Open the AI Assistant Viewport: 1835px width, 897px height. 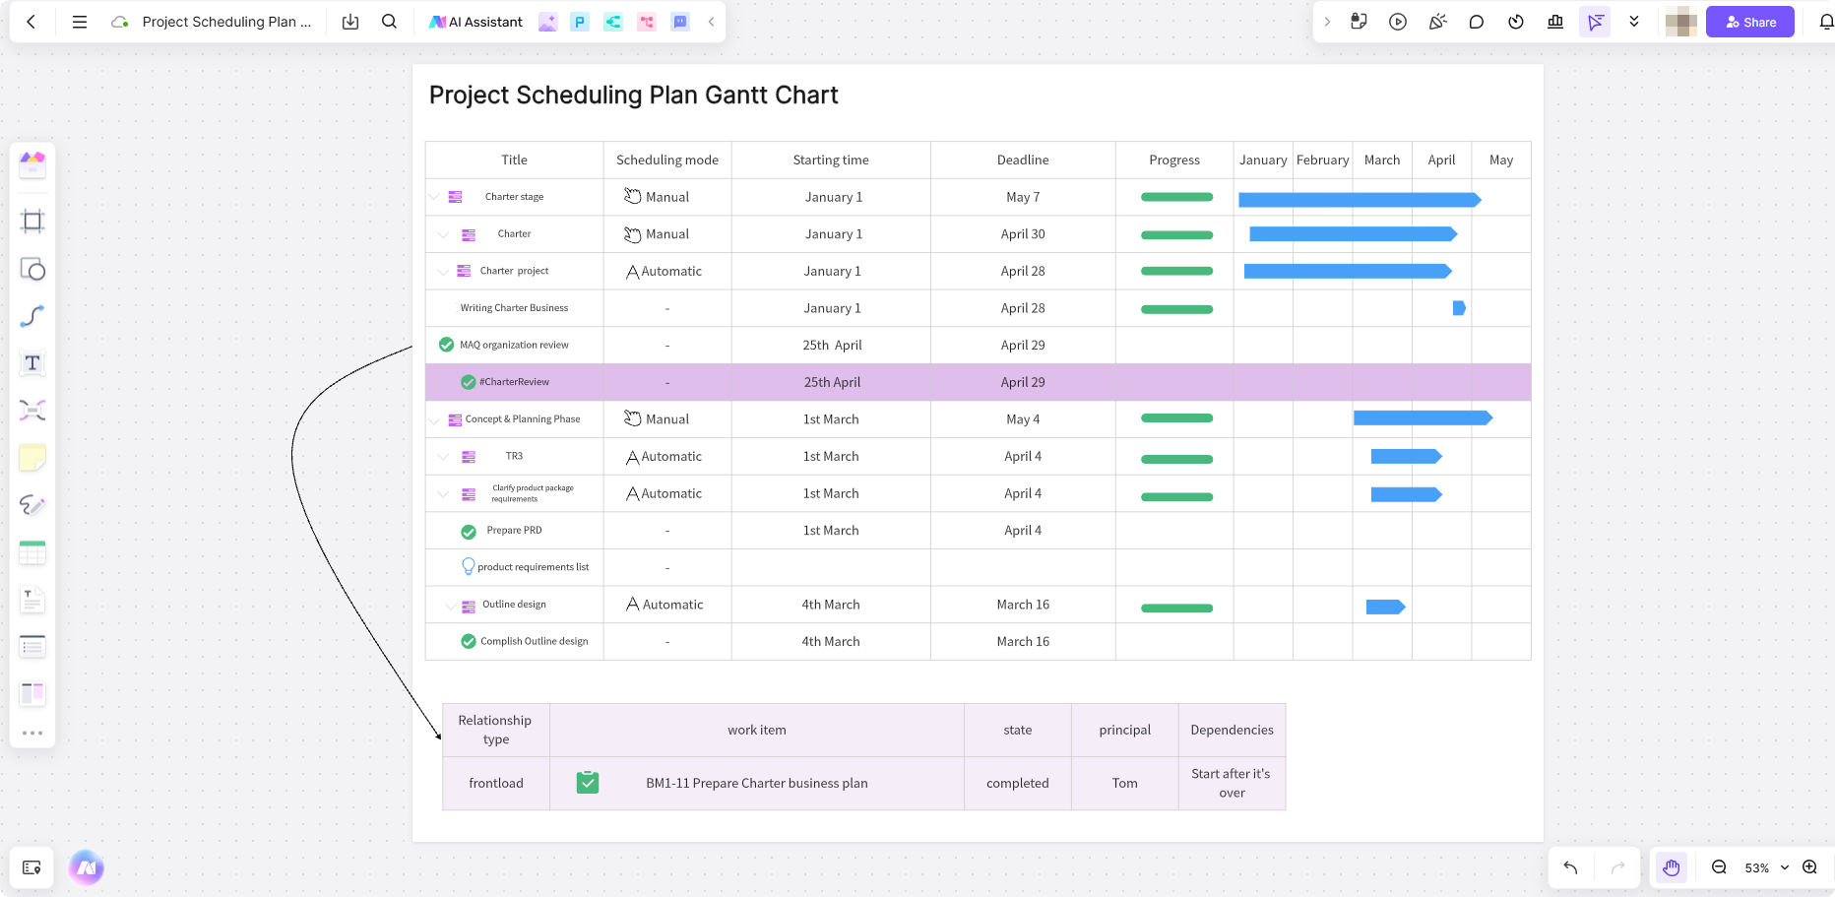(x=476, y=22)
